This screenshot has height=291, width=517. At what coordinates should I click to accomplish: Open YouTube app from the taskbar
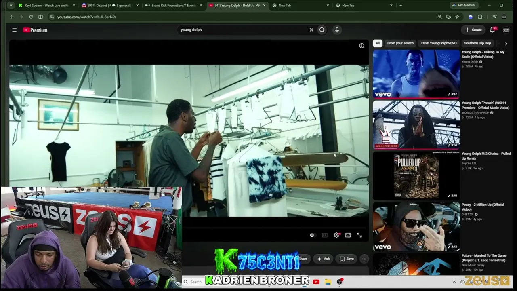tap(316, 282)
